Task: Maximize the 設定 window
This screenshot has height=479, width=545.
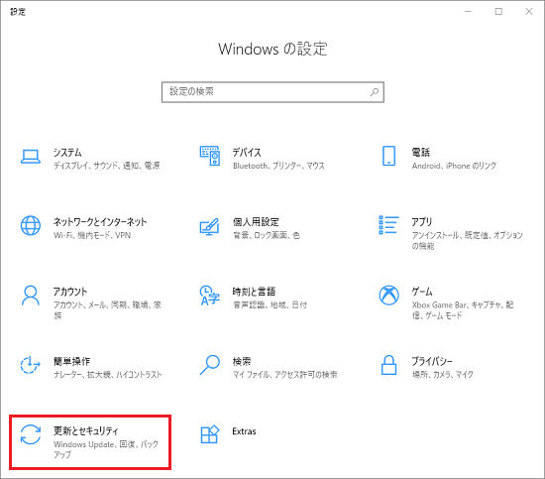Action: [x=498, y=12]
